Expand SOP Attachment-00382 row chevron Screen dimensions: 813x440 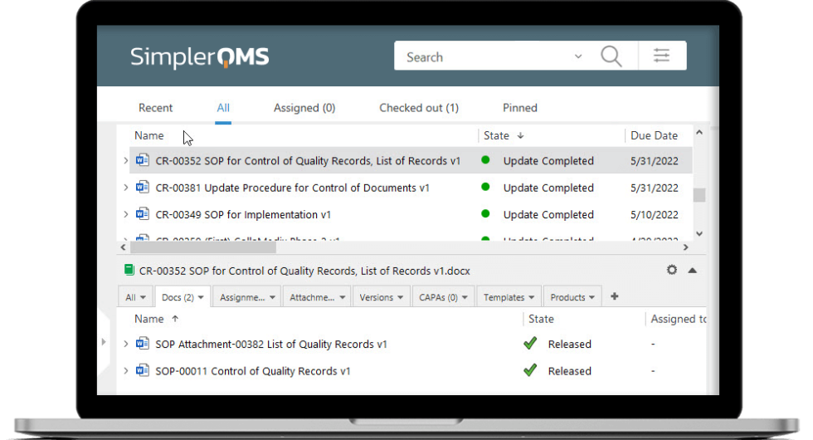(x=125, y=344)
